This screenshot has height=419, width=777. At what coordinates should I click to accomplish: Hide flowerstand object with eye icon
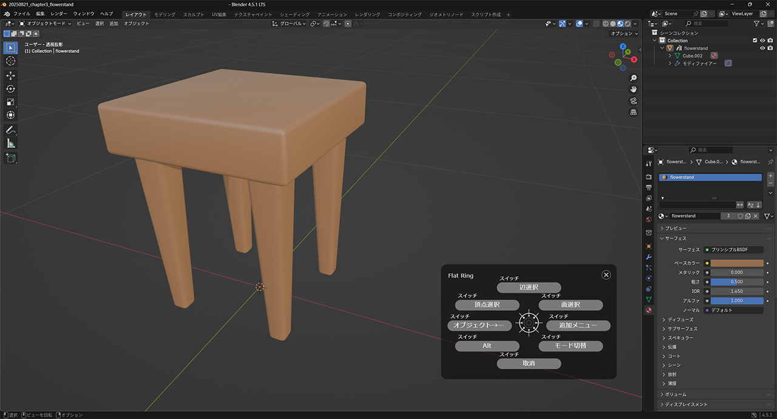tap(762, 48)
